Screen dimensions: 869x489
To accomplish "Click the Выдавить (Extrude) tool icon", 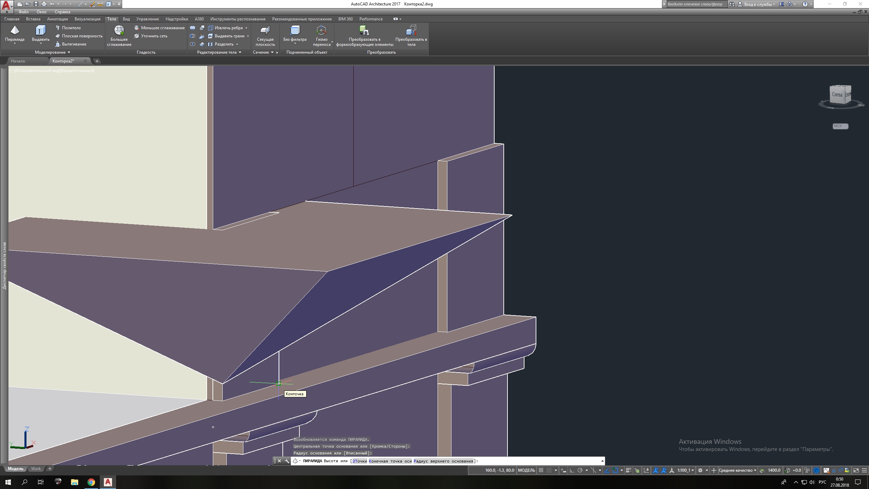I will [40, 31].
